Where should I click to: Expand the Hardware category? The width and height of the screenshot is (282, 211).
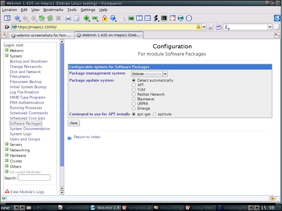point(7,155)
